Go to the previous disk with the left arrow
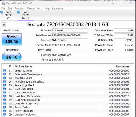Image resolution: width=136 pixels, height=117 pixels. point(4,25)
